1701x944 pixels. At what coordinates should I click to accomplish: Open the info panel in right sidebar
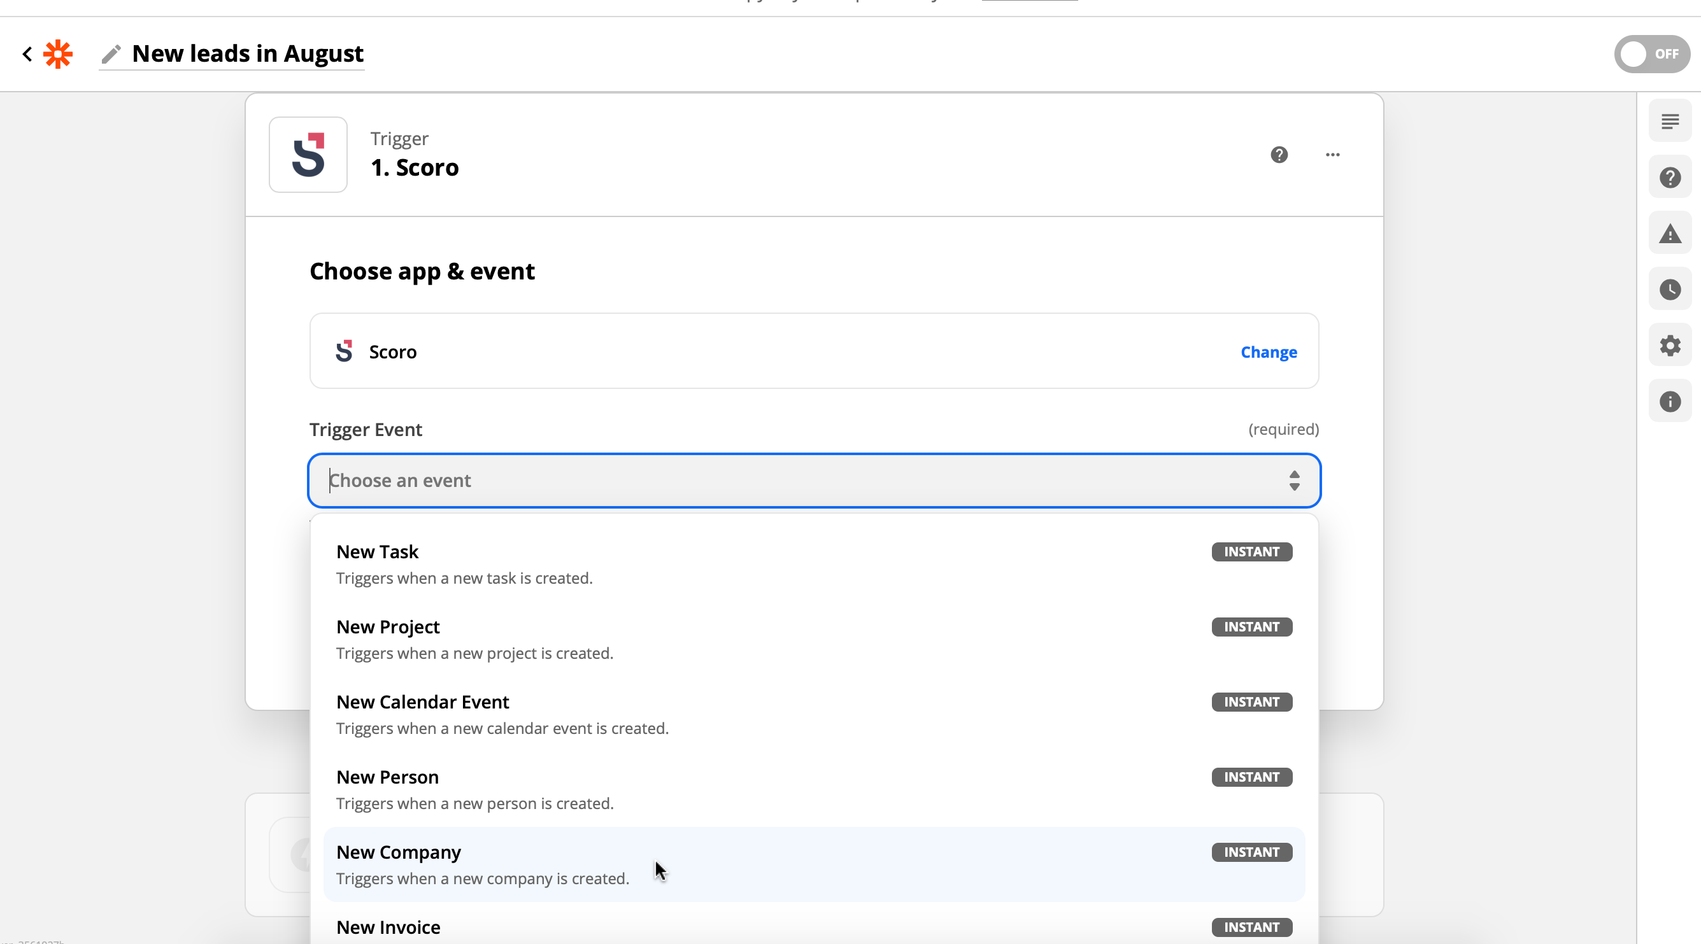coord(1670,402)
